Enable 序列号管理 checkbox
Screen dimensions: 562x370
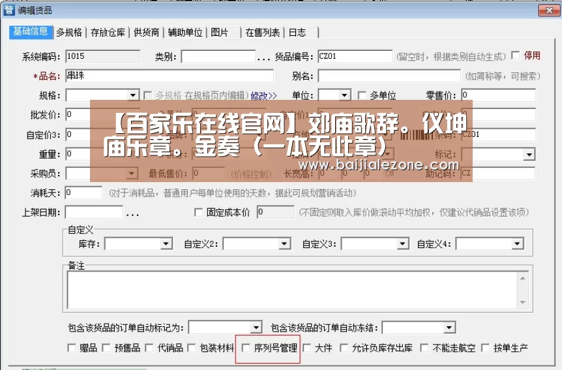point(246,348)
